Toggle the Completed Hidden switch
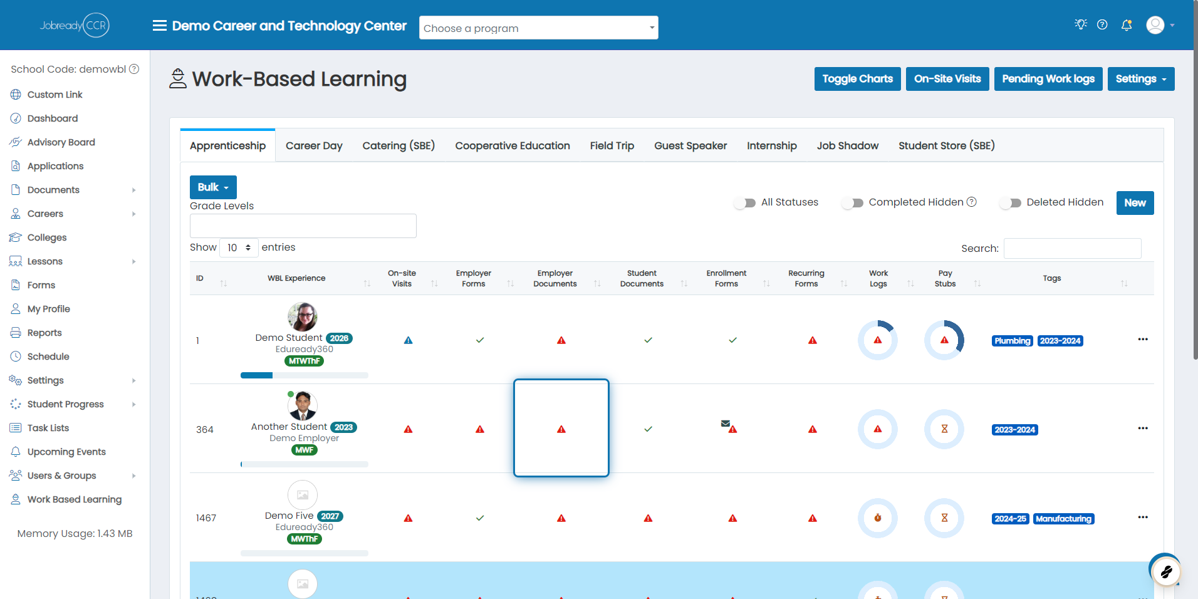Viewport: 1198px width, 599px height. tap(853, 202)
